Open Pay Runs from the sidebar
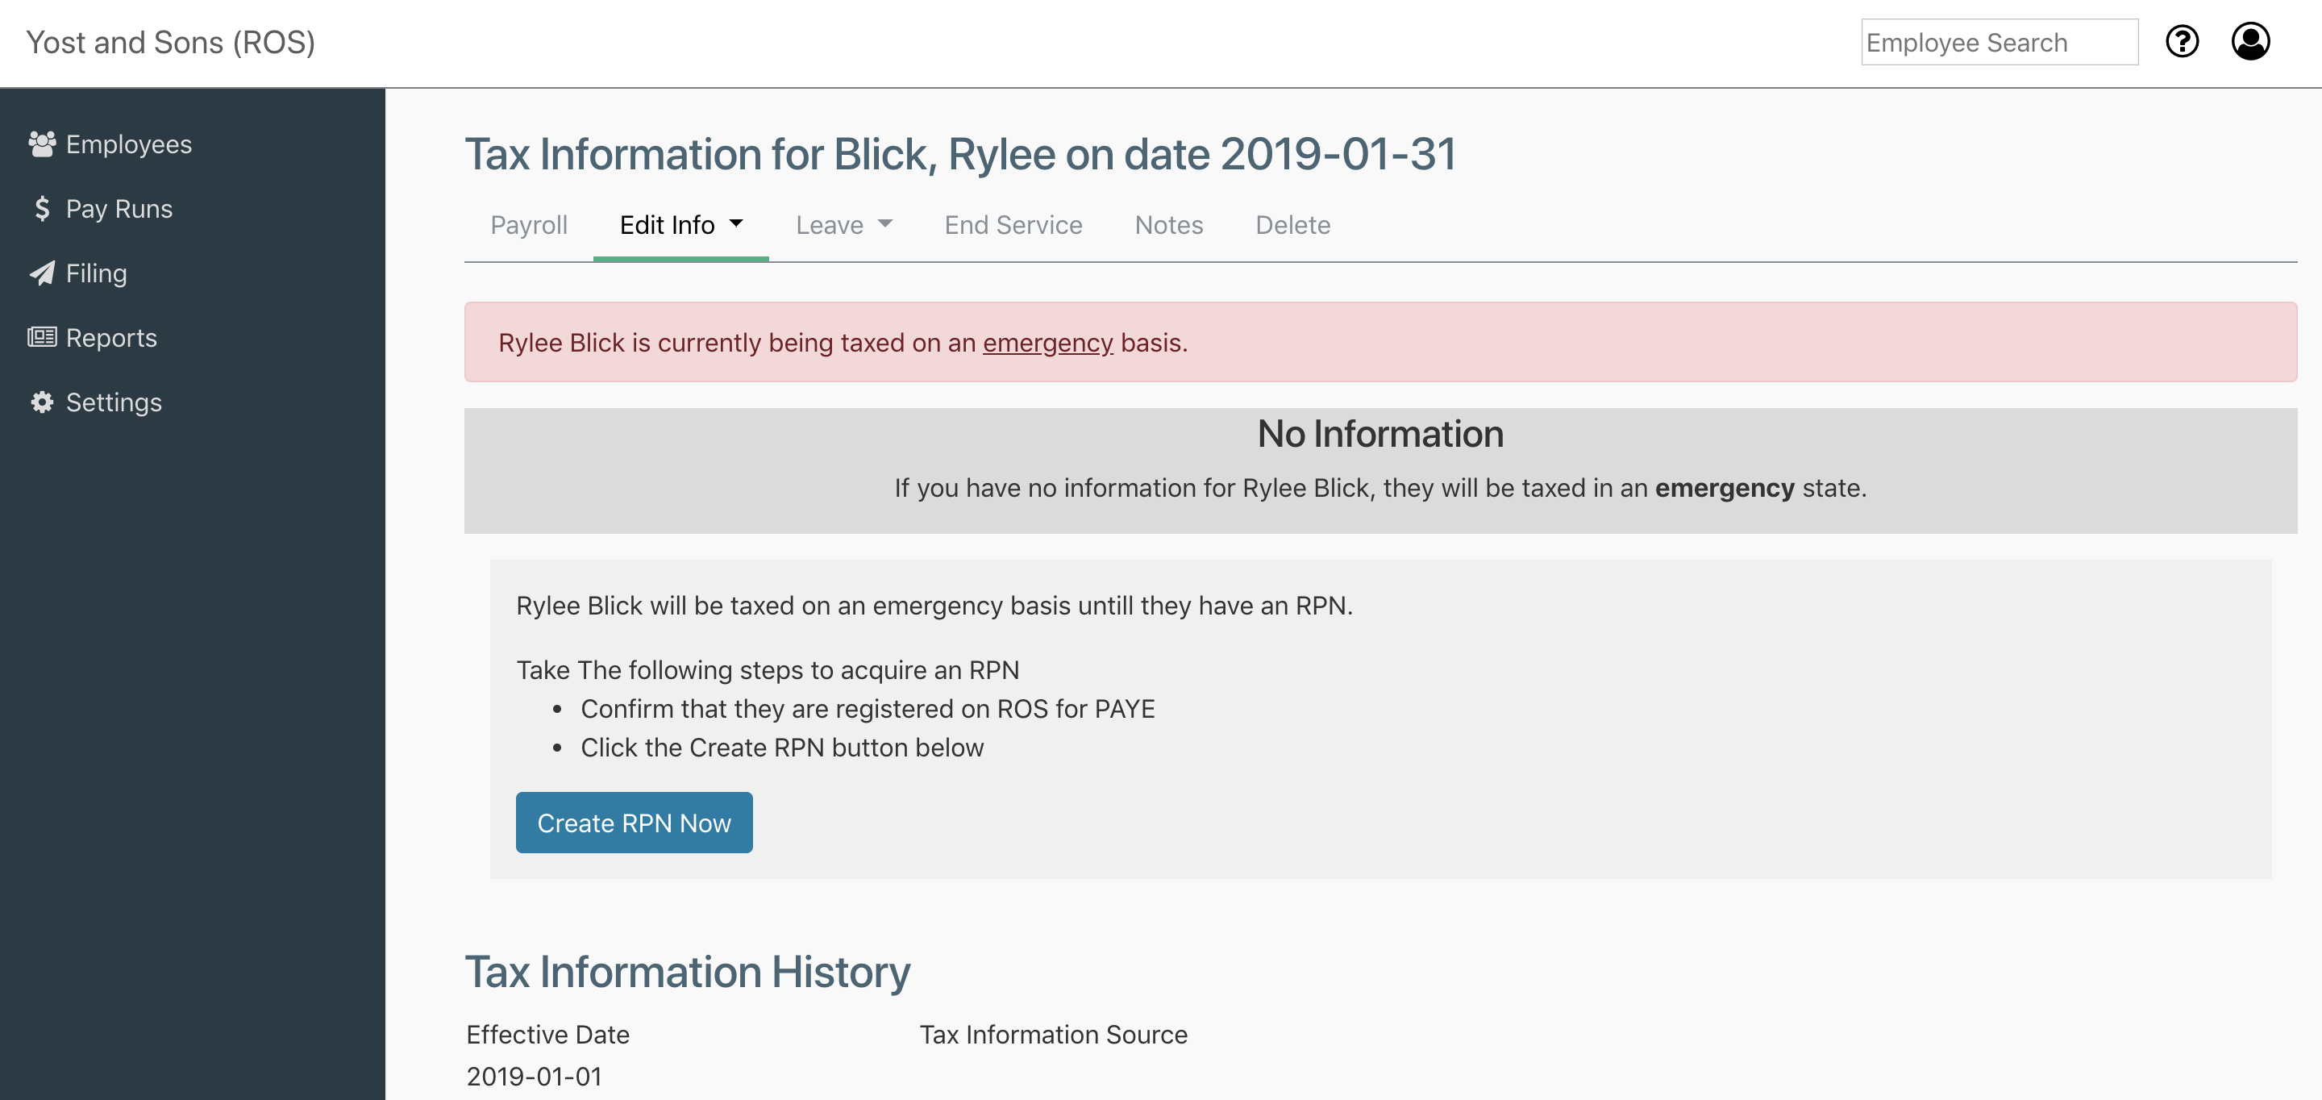Viewport: 2322px width, 1100px height. click(x=119, y=209)
